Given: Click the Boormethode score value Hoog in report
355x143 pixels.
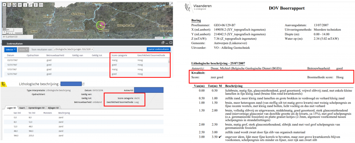Looking at the screenshot, I should click(340, 77).
